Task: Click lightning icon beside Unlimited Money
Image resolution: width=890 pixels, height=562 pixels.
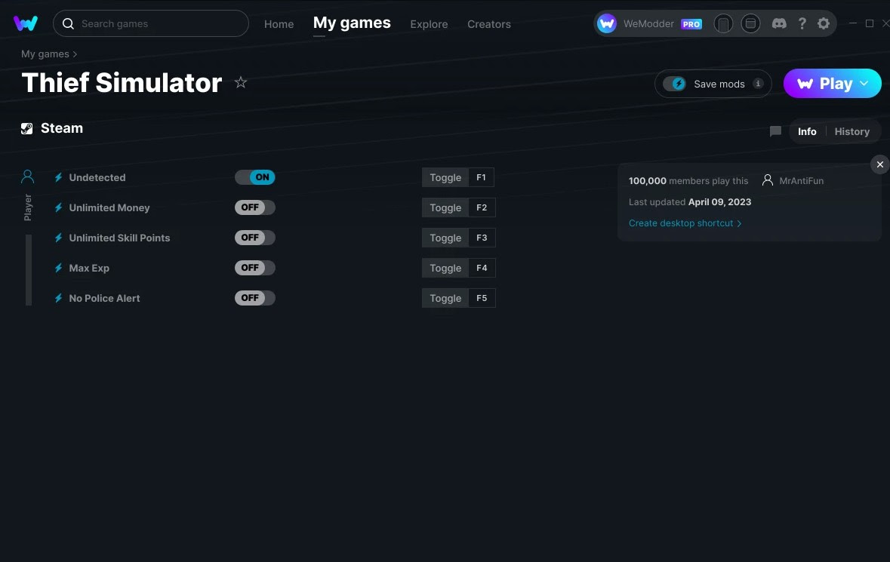Action: [58, 207]
